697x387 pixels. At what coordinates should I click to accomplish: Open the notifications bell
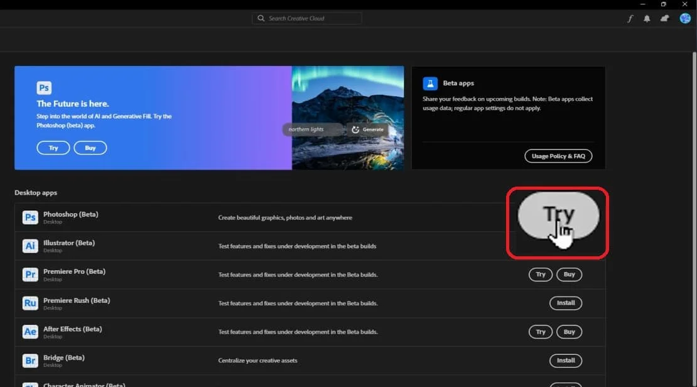647,19
